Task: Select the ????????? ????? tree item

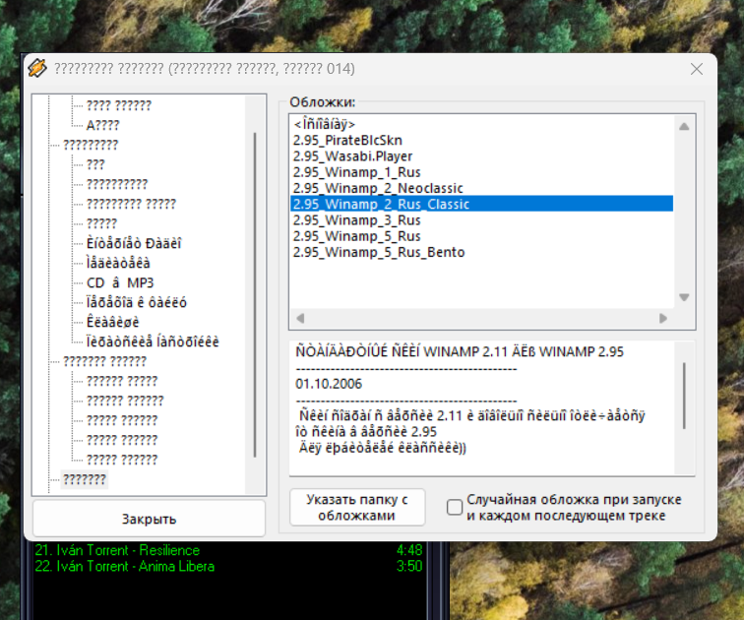Action: (x=131, y=204)
